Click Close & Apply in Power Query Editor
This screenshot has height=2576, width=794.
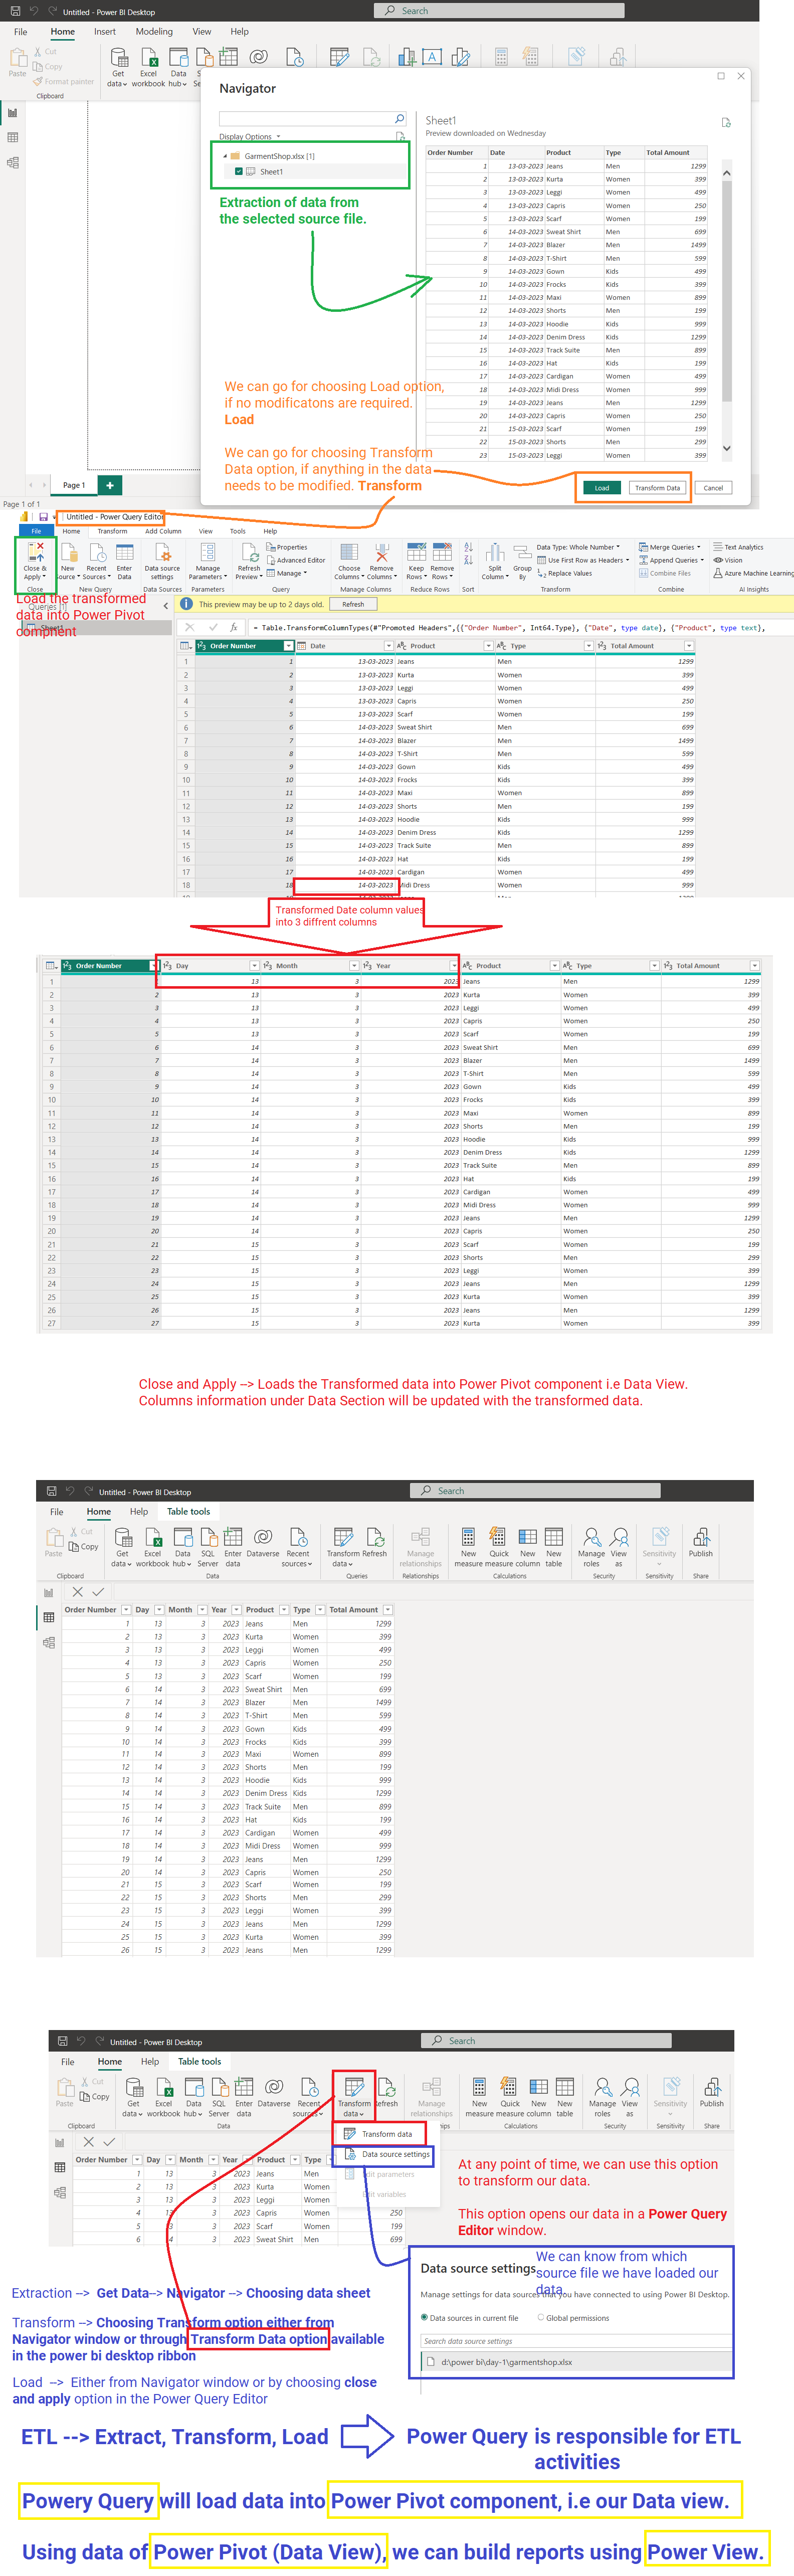[34, 561]
